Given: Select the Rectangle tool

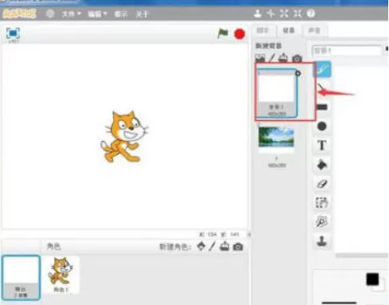Looking at the screenshot, I should pos(322,107).
